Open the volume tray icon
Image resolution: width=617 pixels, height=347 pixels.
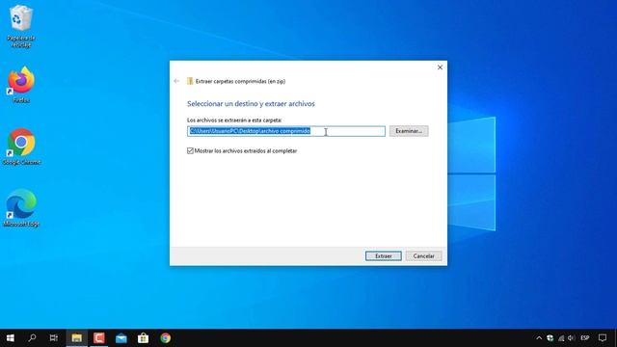point(572,338)
